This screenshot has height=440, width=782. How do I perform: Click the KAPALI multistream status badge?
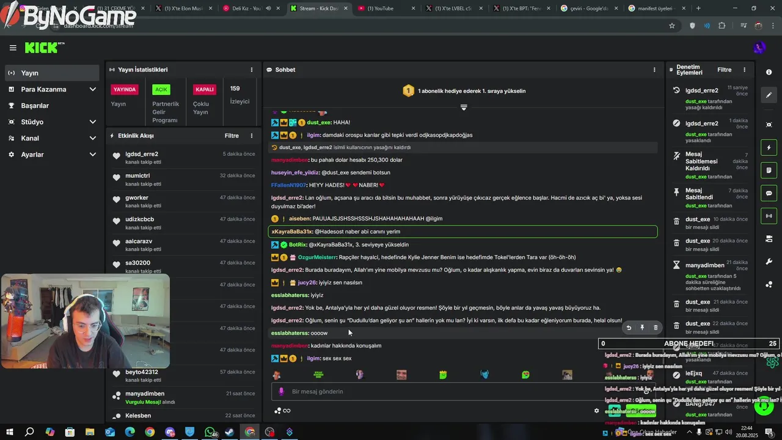205,89
